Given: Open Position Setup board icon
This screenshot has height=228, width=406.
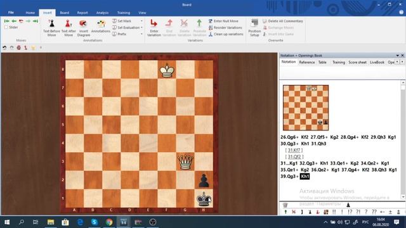Looking at the screenshot, I should pos(254,23).
